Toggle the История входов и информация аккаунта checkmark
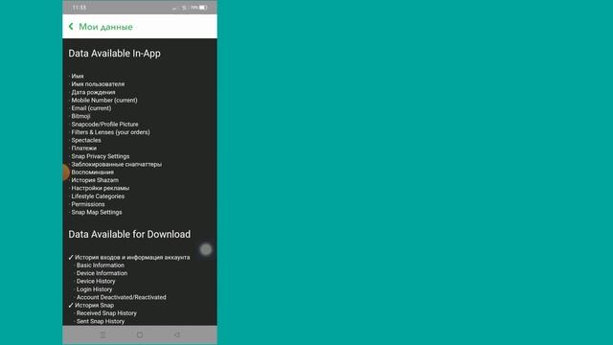 coord(71,258)
